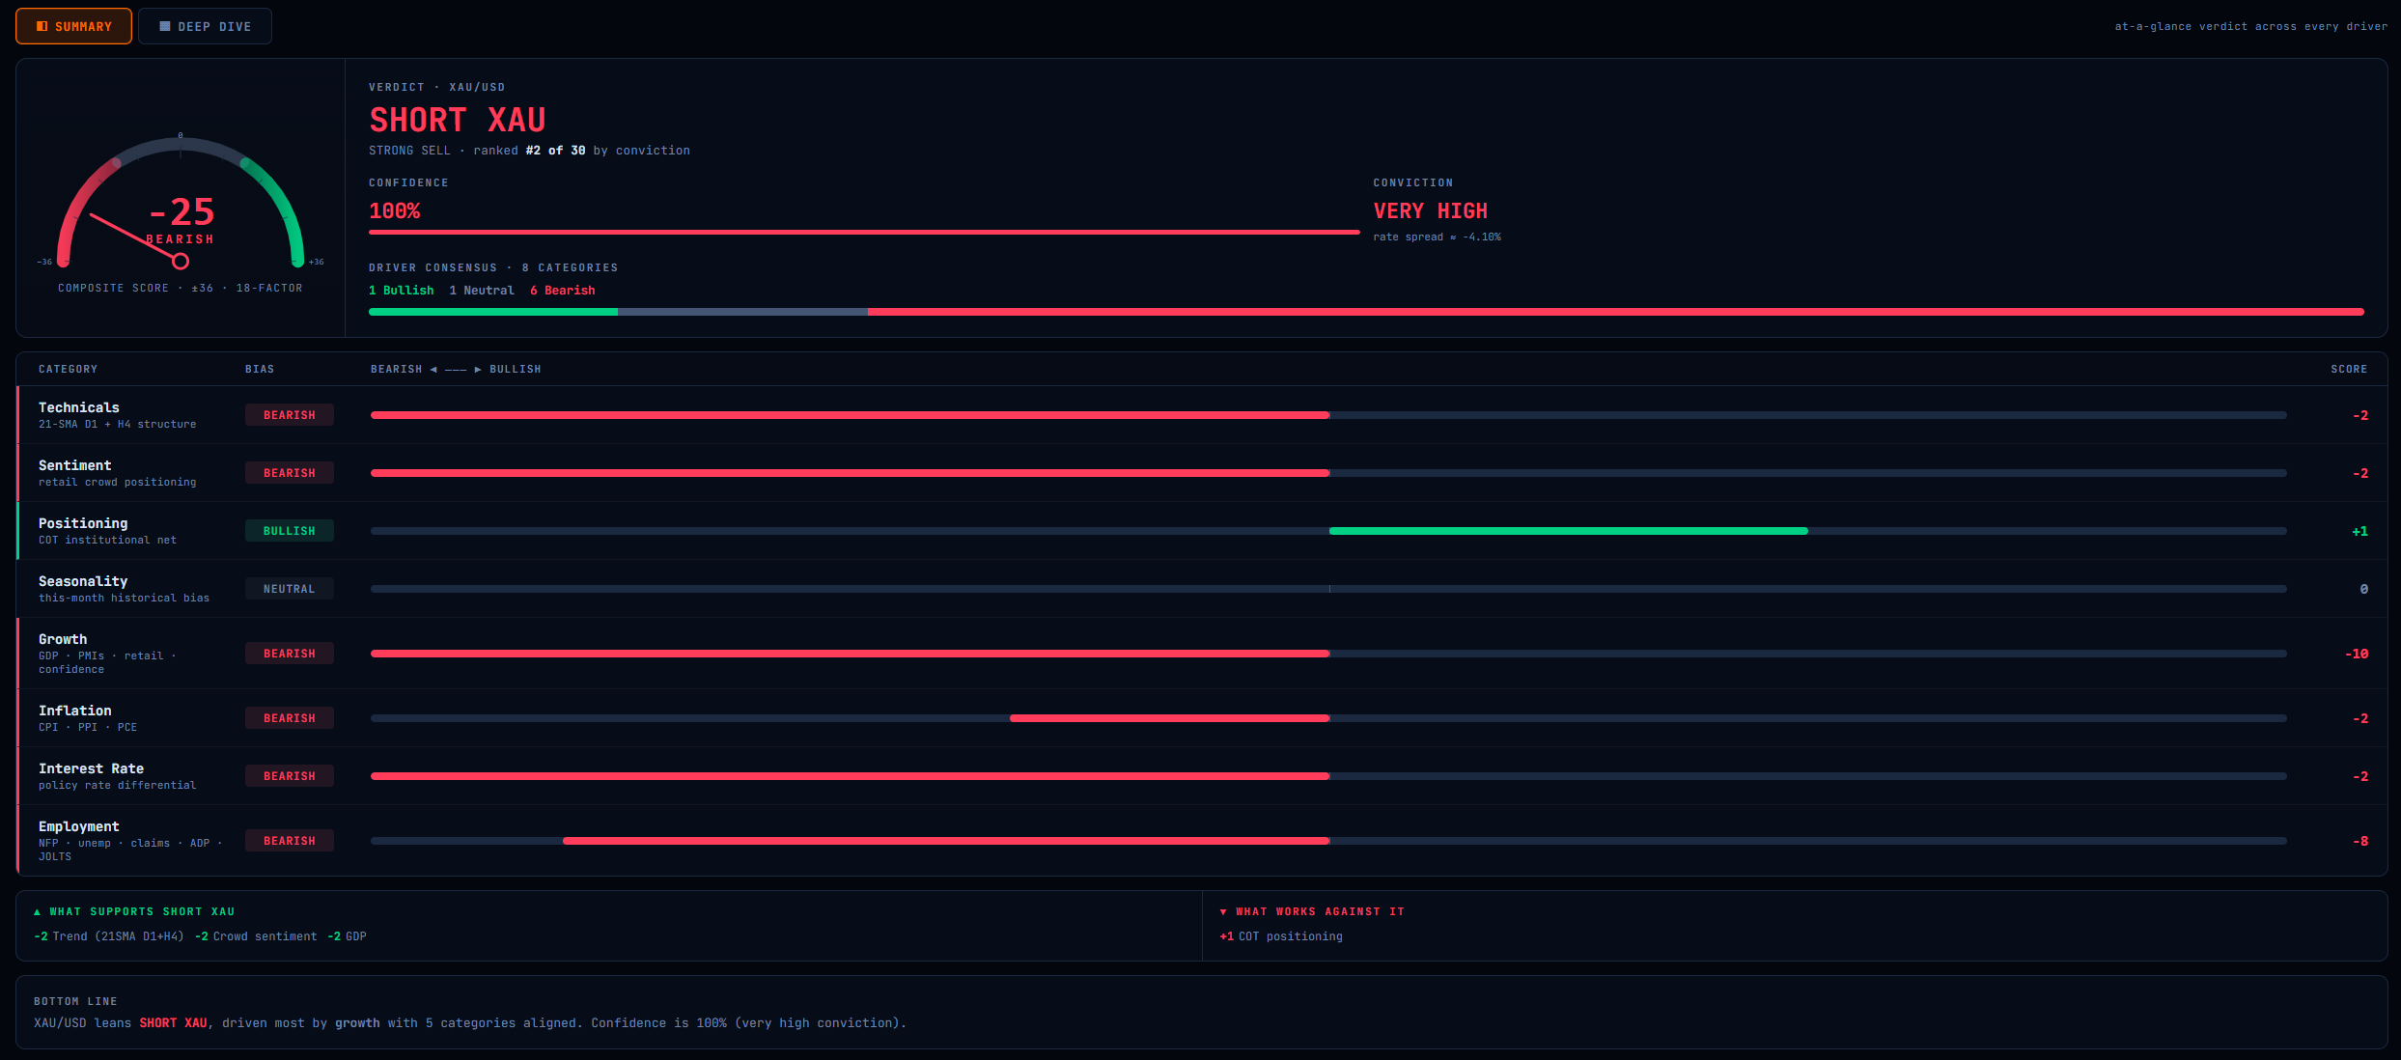Select the Growth category row
Viewport: 2401px width, 1060px height.
1202,654
